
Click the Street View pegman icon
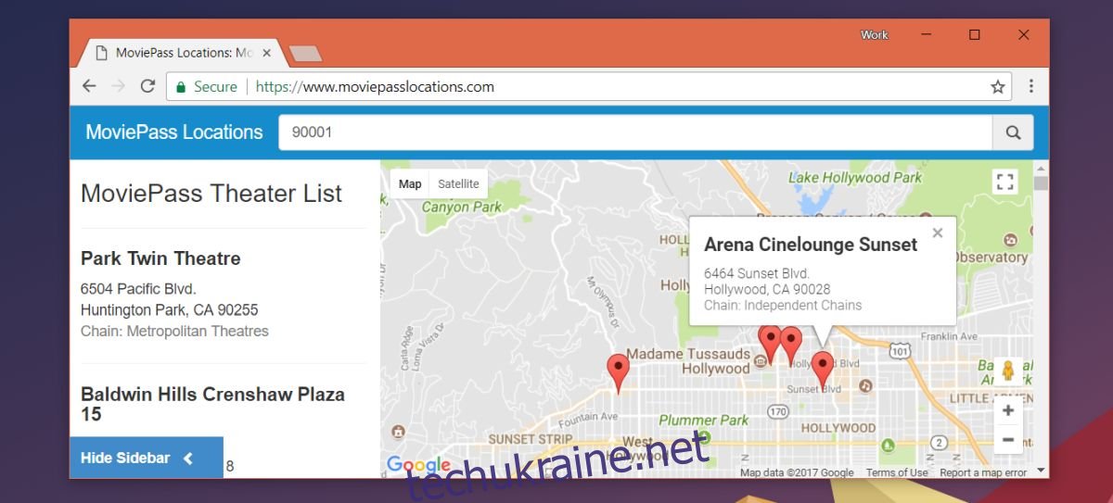click(x=1008, y=371)
